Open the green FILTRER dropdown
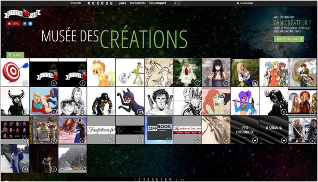 coord(15,55)
